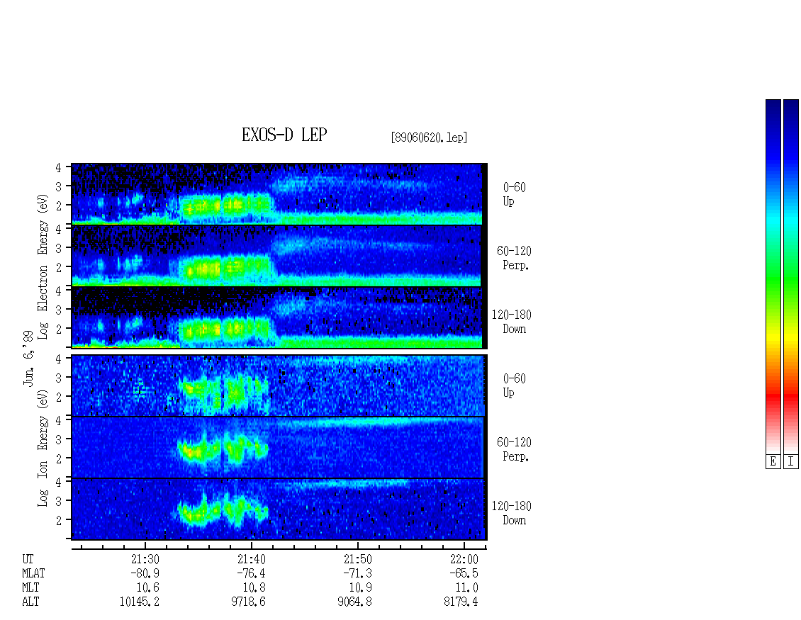Click the ion 0-60 Up spectrogram panel

(x=279, y=385)
